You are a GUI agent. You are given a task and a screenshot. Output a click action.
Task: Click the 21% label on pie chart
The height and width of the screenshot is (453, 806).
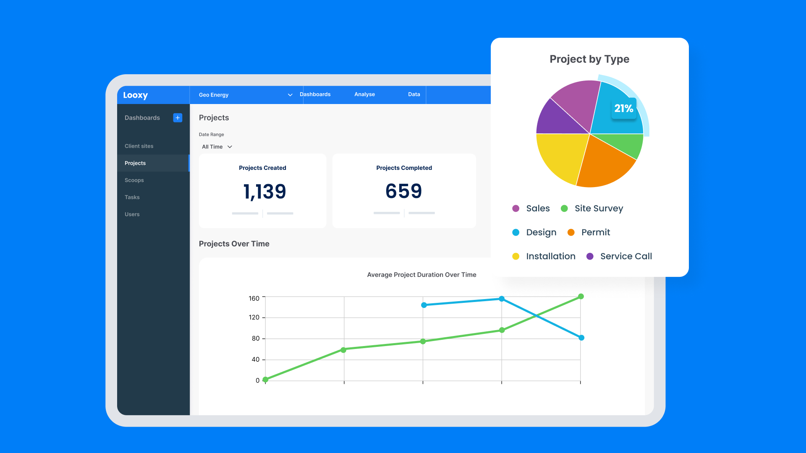[x=623, y=109]
